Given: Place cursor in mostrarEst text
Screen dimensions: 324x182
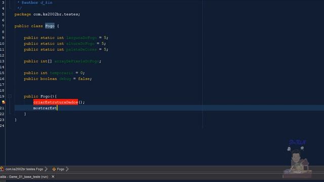Looking at the screenshot, I should 45,108.
